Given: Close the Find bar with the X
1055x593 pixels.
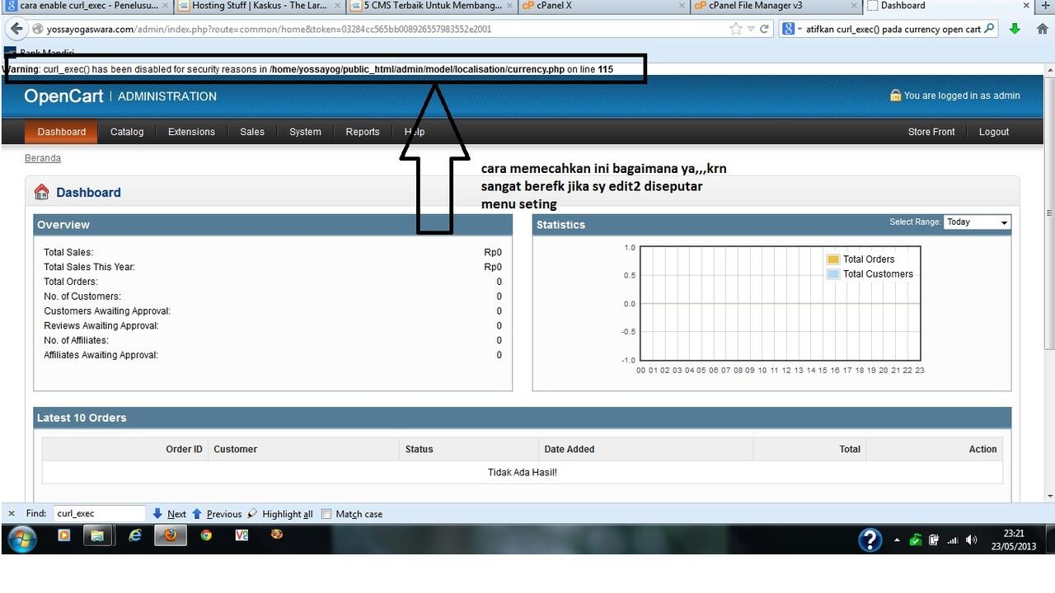Looking at the screenshot, I should point(12,513).
